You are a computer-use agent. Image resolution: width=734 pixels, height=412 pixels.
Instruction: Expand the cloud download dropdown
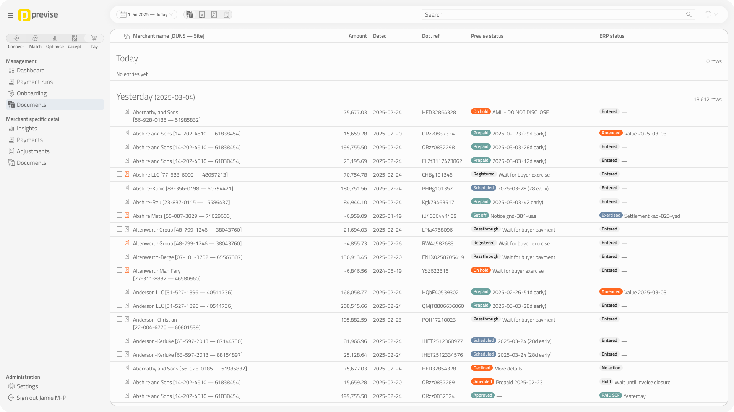(711, 14)
